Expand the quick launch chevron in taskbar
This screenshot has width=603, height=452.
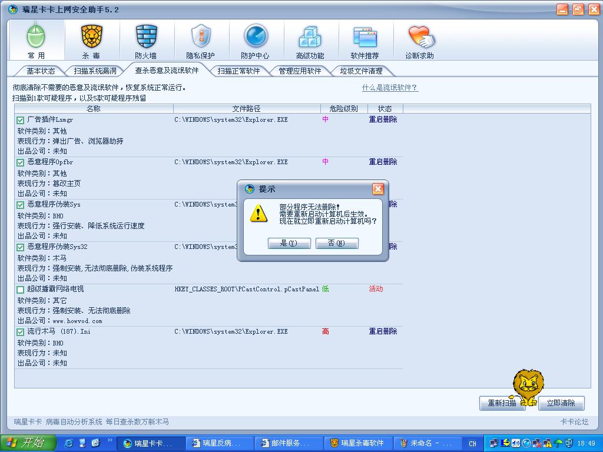click(110, 440)
